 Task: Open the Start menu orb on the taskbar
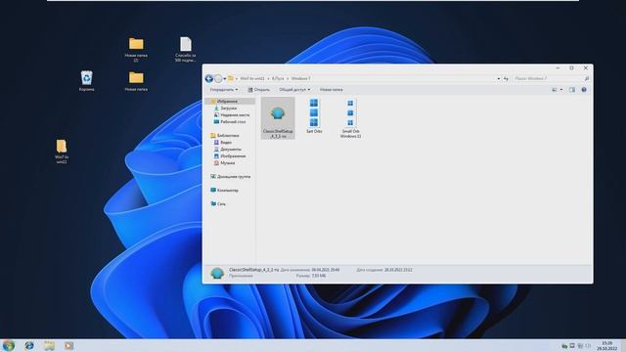point(9,345)
